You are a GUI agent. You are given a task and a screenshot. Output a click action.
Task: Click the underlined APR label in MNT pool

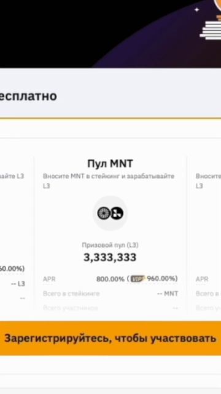(49, 279)
